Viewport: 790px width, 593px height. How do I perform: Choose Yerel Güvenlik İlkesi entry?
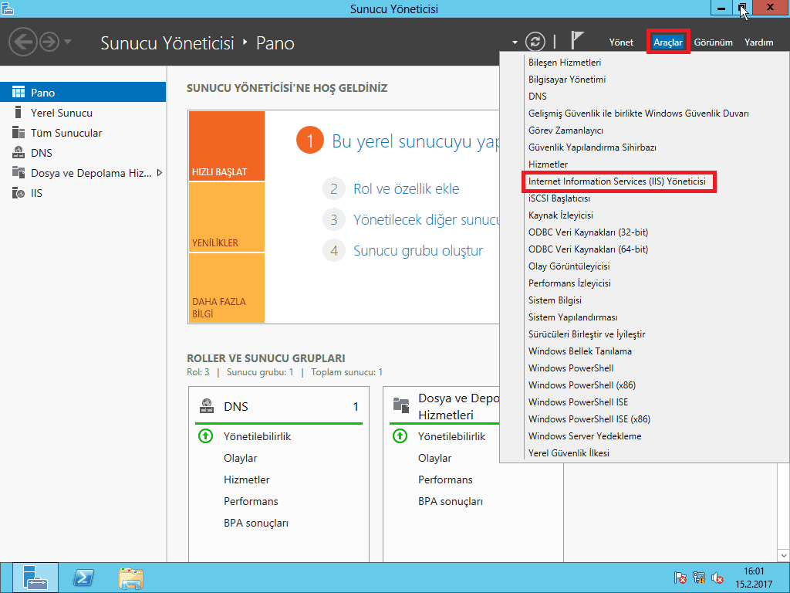(x=569, y=452)
